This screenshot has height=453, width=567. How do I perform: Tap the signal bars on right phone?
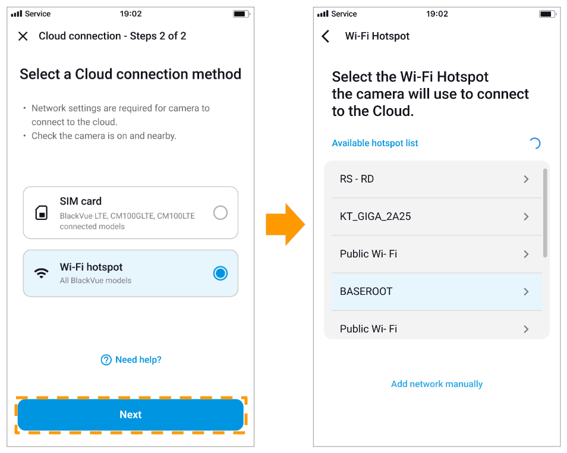tap(323, 14)
